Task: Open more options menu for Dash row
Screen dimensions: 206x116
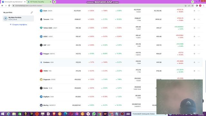Action: click(x=199, y=11)
